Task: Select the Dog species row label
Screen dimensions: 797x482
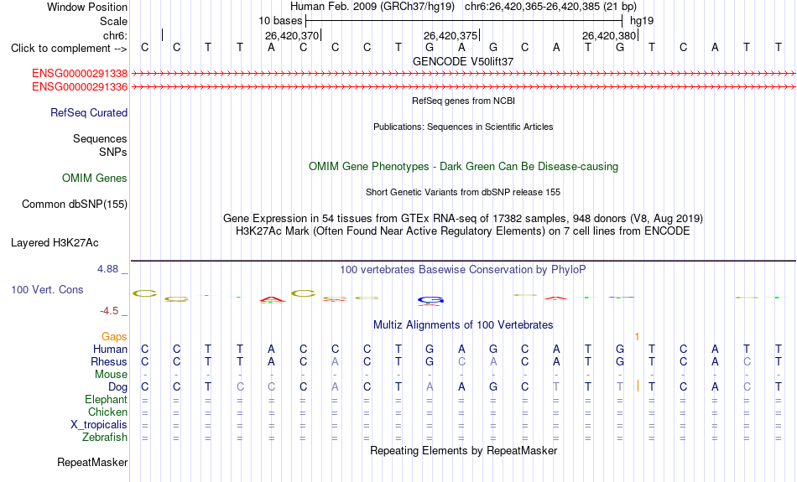Action: coord(118,387)
